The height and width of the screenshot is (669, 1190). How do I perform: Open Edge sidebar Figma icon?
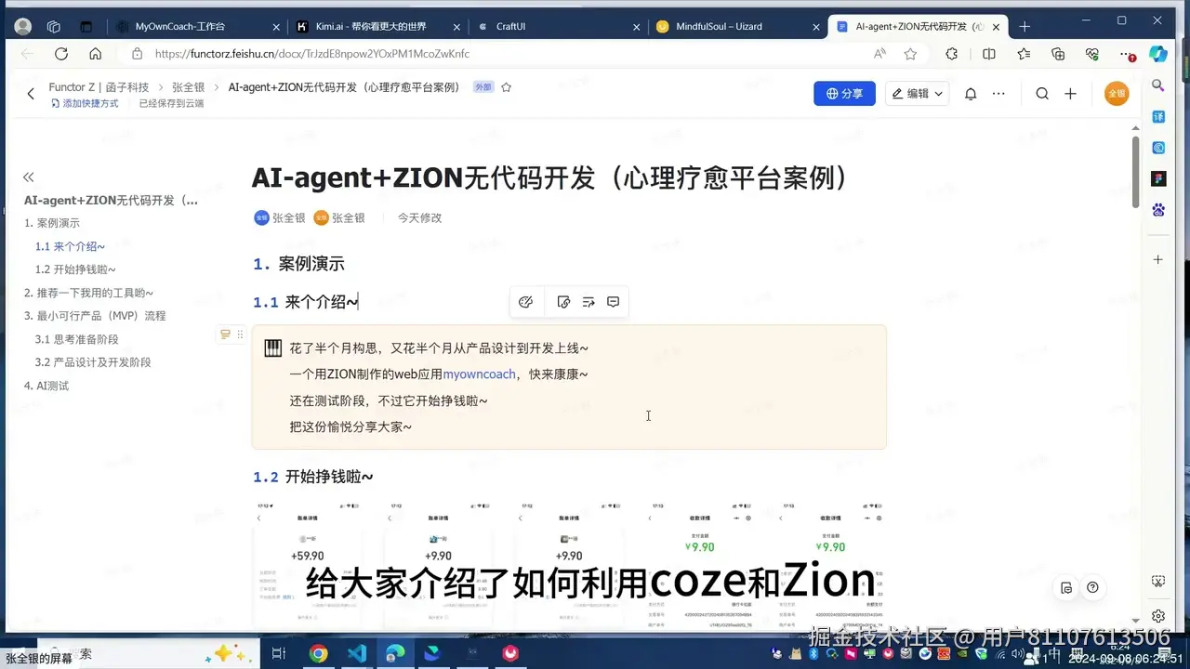tap(1158, 178)
